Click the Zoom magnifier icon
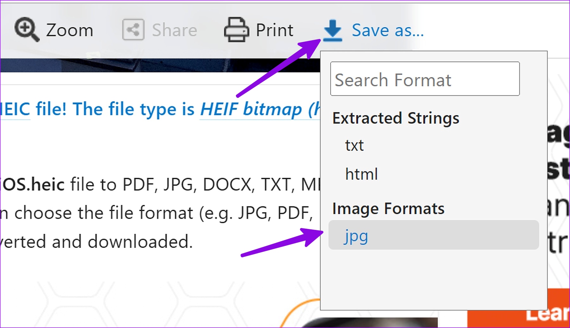 click(x=27, y=29)
